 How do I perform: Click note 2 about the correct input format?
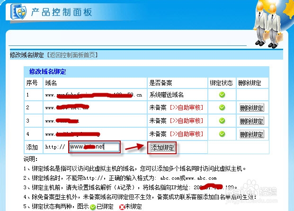(x=120, y=178)
